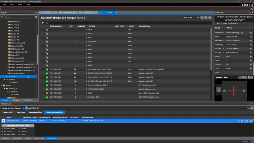
Task: Pin the Part Details panel
Action: (250, 13)
